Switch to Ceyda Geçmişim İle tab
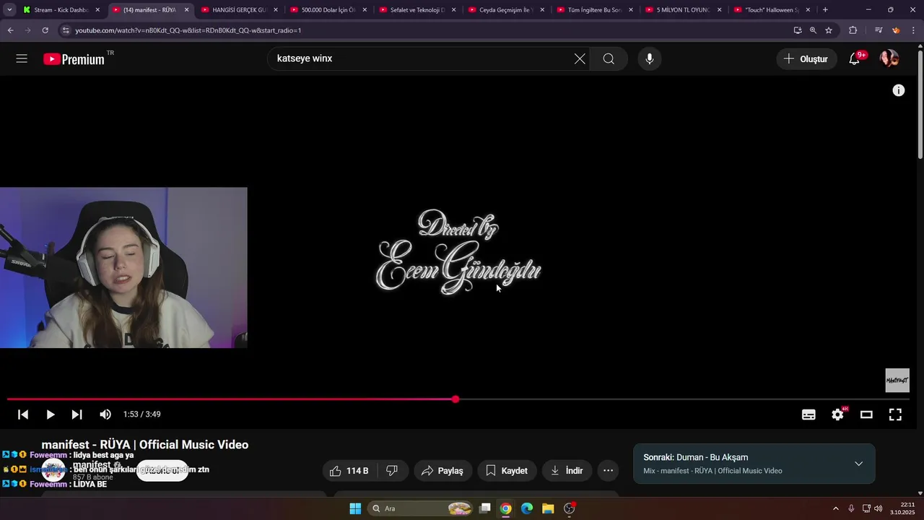Screen dimensions: 924x520 tap(507, 10)
